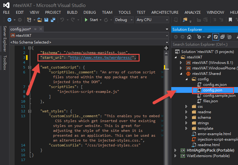Viewport: 238px width, 165px height.
Task: Open the Toolbox side tab
Action: [x=5, y=63]
